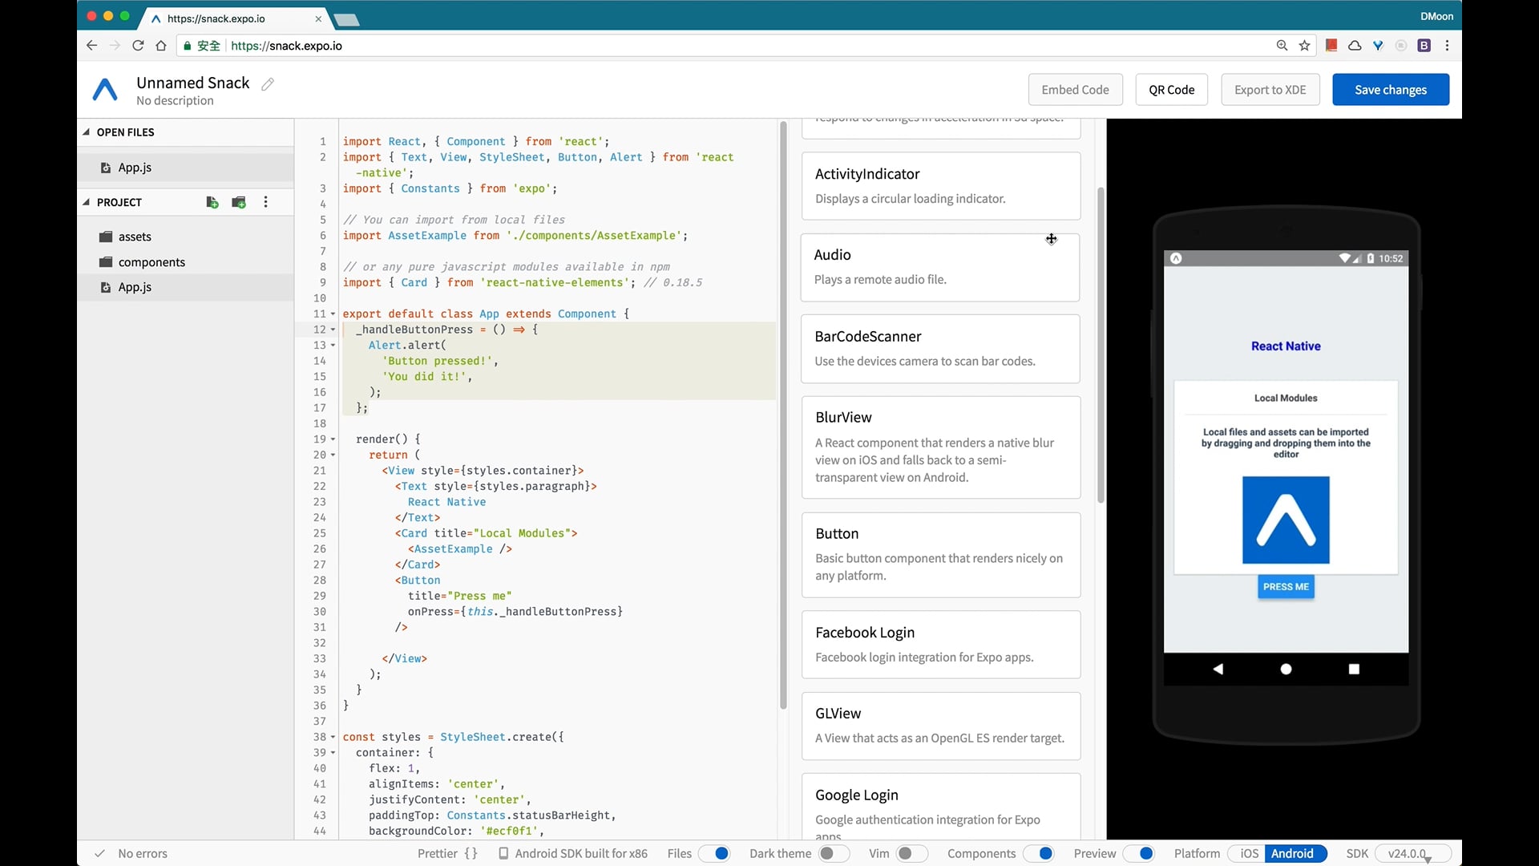The image size is (1539, 866).
Task: Click the Prettier braces format icon
Action: point(471,853)
